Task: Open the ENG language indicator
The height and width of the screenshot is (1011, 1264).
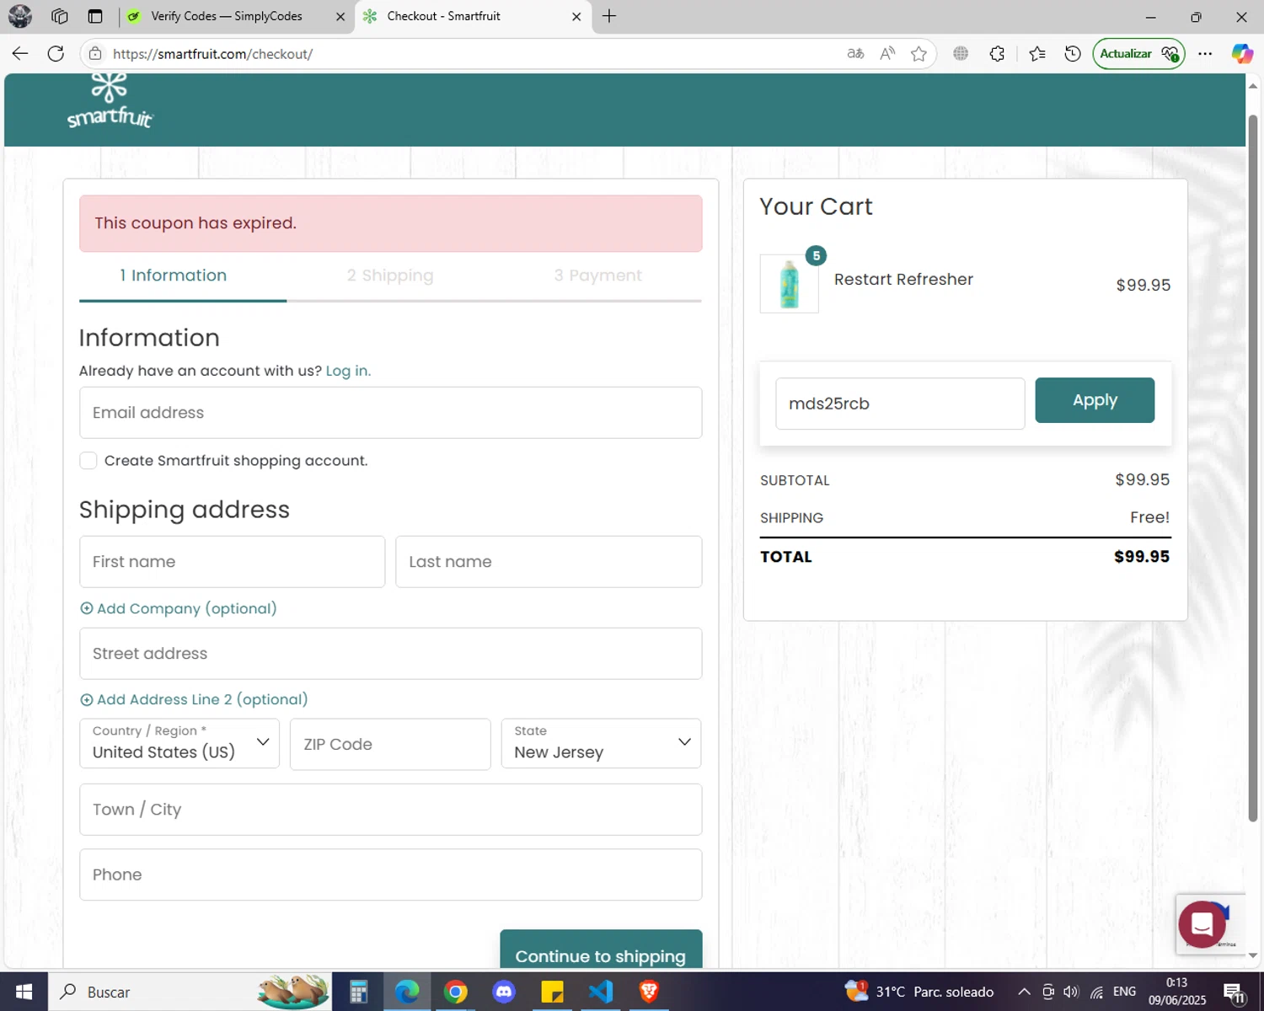Action: pyautogui.click(x=1124, y=992)
